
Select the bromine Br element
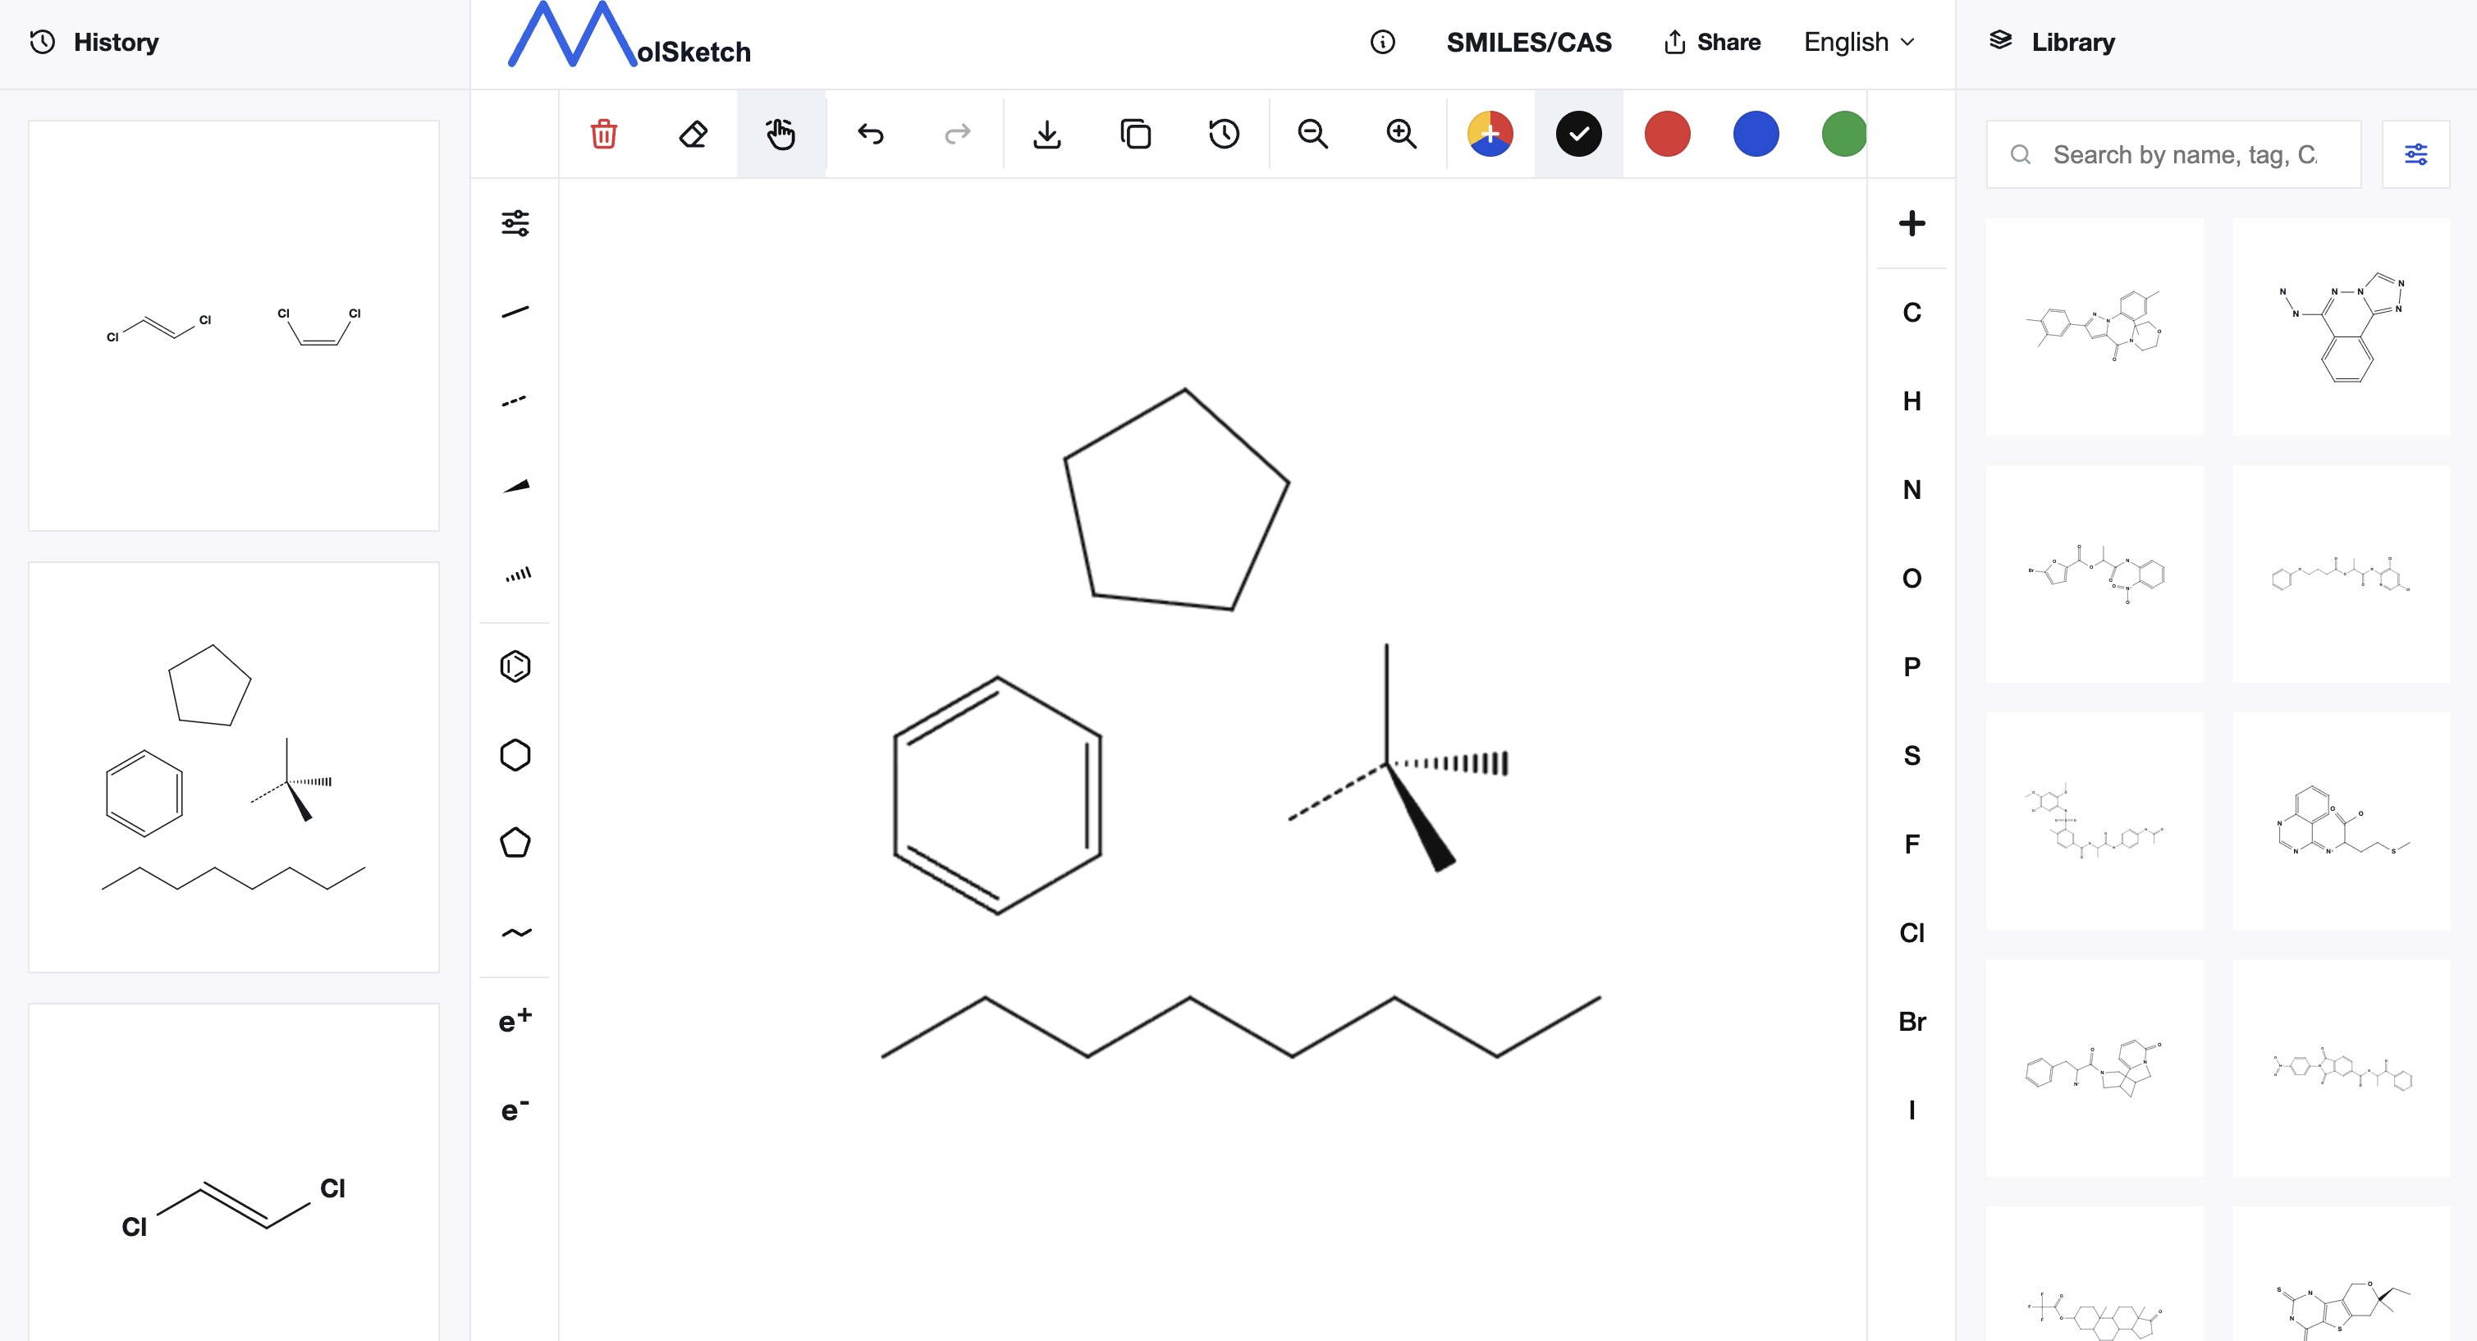(1912, 1021)
